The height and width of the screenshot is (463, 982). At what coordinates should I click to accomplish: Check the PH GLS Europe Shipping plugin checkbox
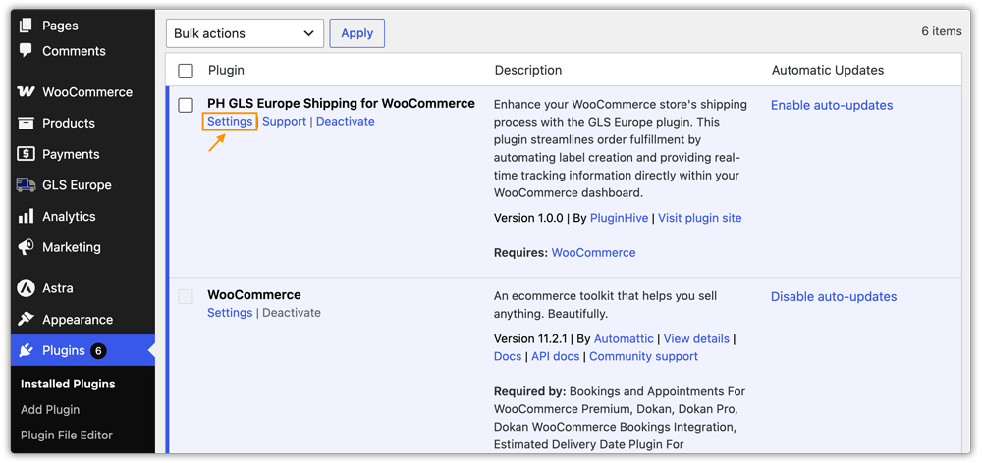186,105
